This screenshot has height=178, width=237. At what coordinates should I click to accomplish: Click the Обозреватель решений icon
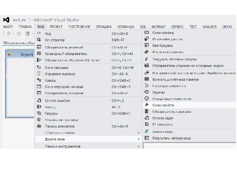[39, 47]
